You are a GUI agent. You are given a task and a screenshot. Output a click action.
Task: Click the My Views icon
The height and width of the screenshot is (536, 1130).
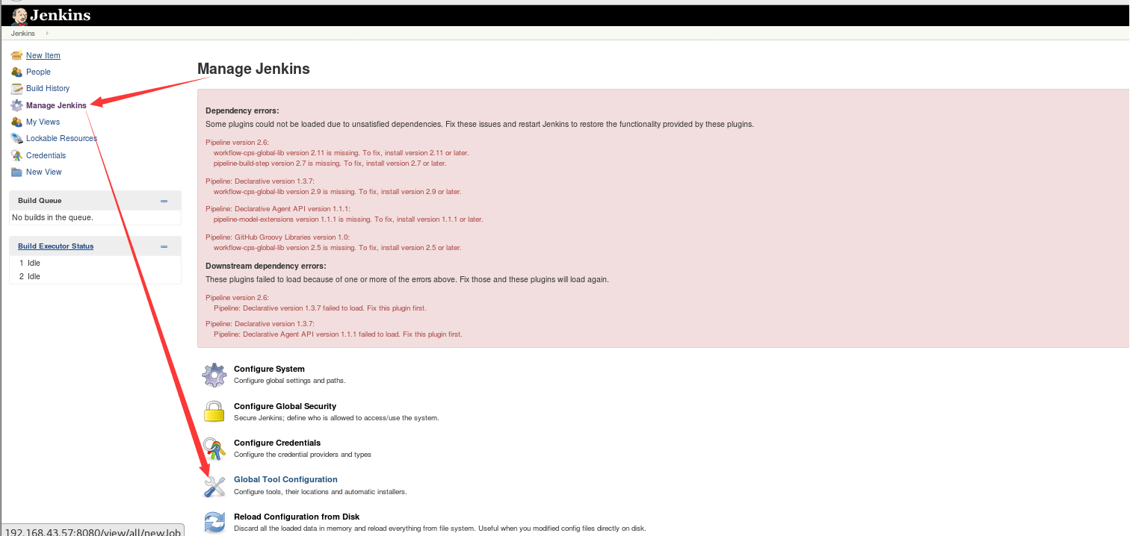(16, 122)
